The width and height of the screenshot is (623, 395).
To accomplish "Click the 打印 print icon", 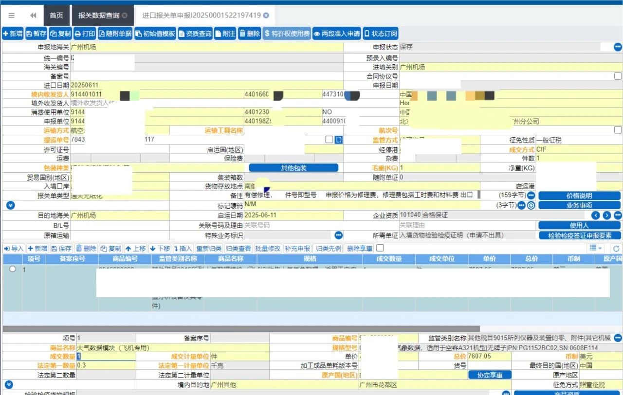I will pos(85,34).
